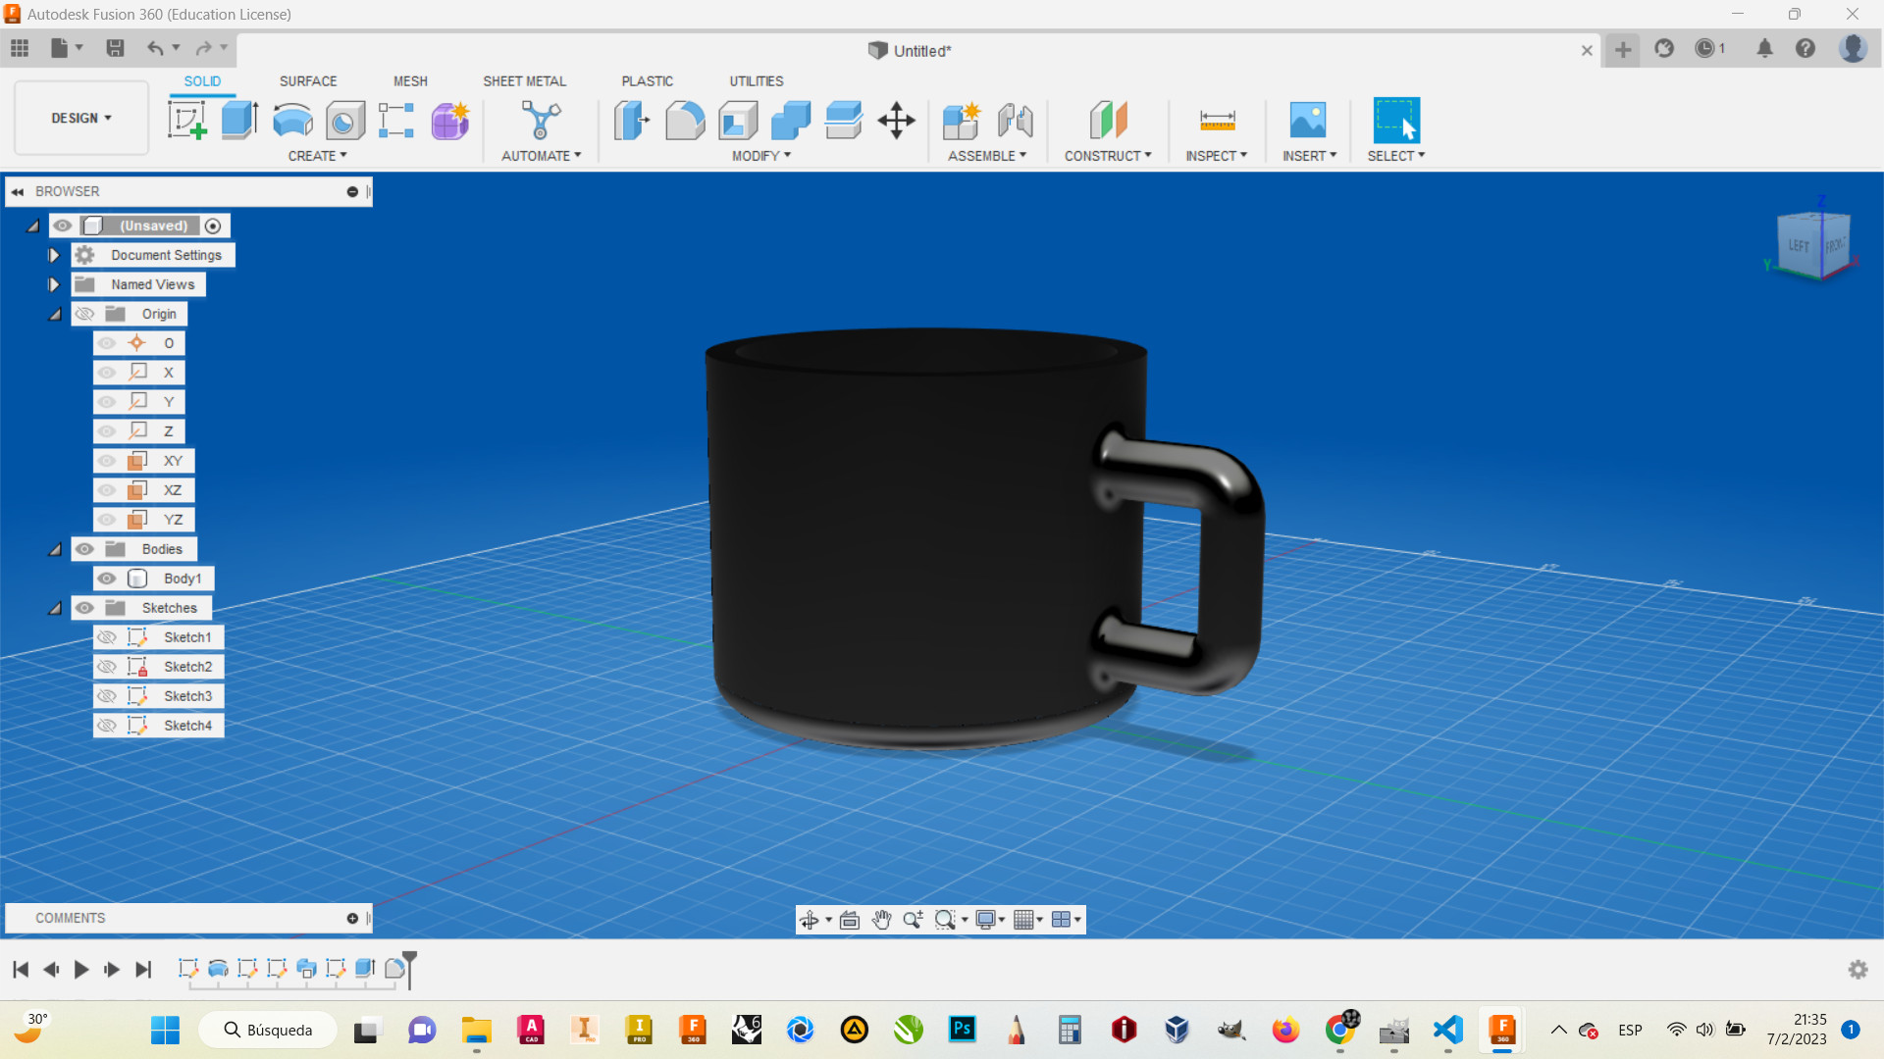Click the Look At icon
1884x1059 pixels.
(x=850, y=920)
